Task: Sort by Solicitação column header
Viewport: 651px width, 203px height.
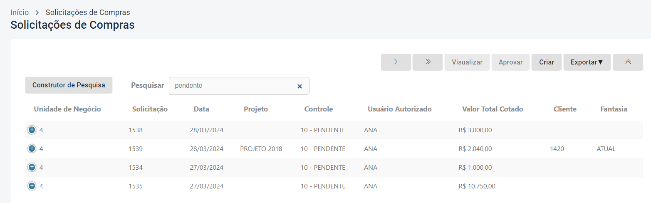Action: [150, 109]
